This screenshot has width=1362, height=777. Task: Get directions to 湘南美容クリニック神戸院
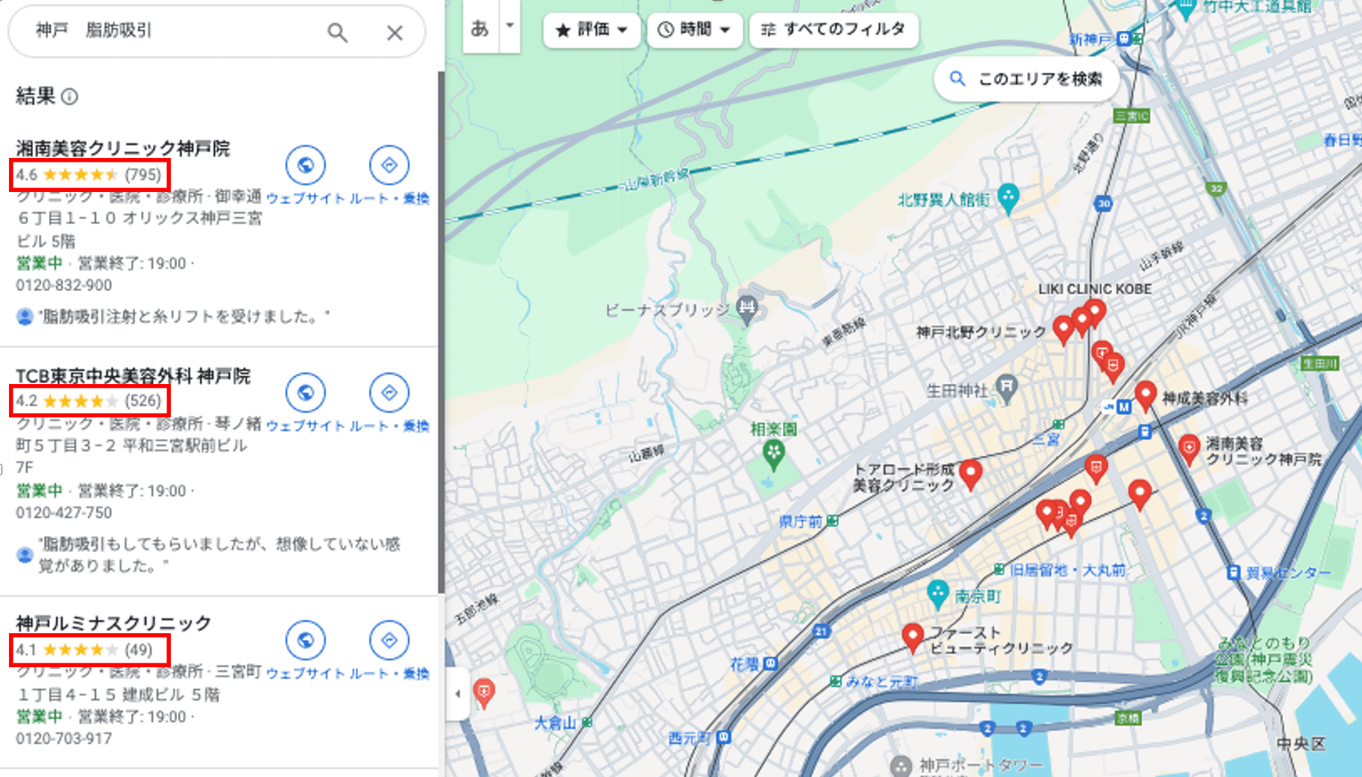pyautogui.click(x=389, y=165)
